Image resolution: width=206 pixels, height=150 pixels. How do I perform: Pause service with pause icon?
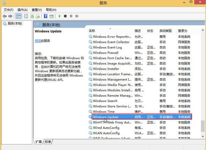(x=71, y=16)
